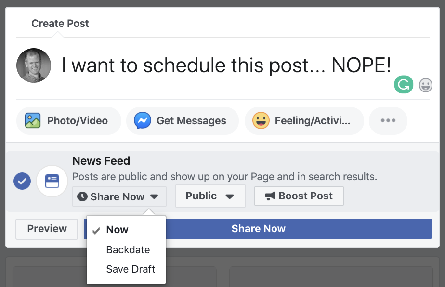Screen dimensions: 445x287
Task: Open the Public audience dropdown
Action: pos(210,196)
